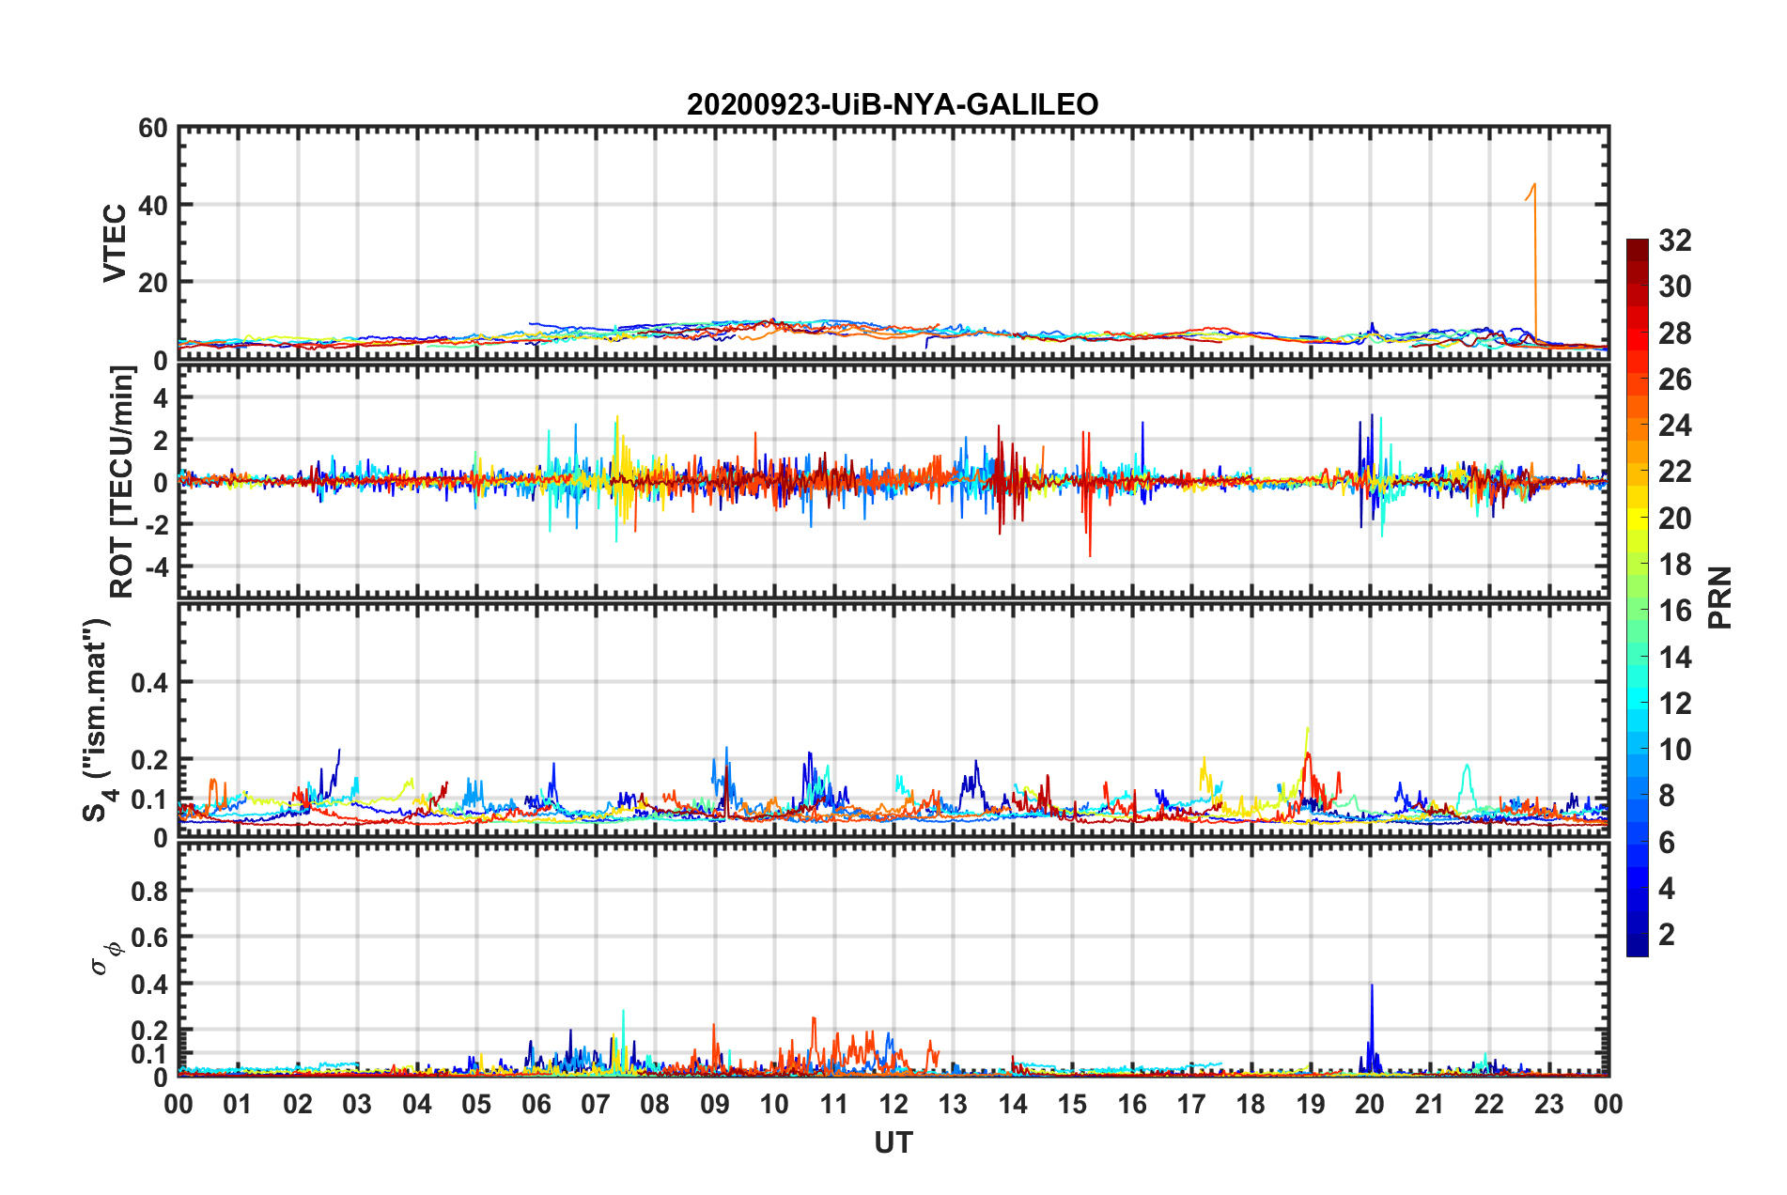1787x1195 pixels.
Task: Select the ROT [TECU/min] axis label
Action: click(x=121, y=481)
